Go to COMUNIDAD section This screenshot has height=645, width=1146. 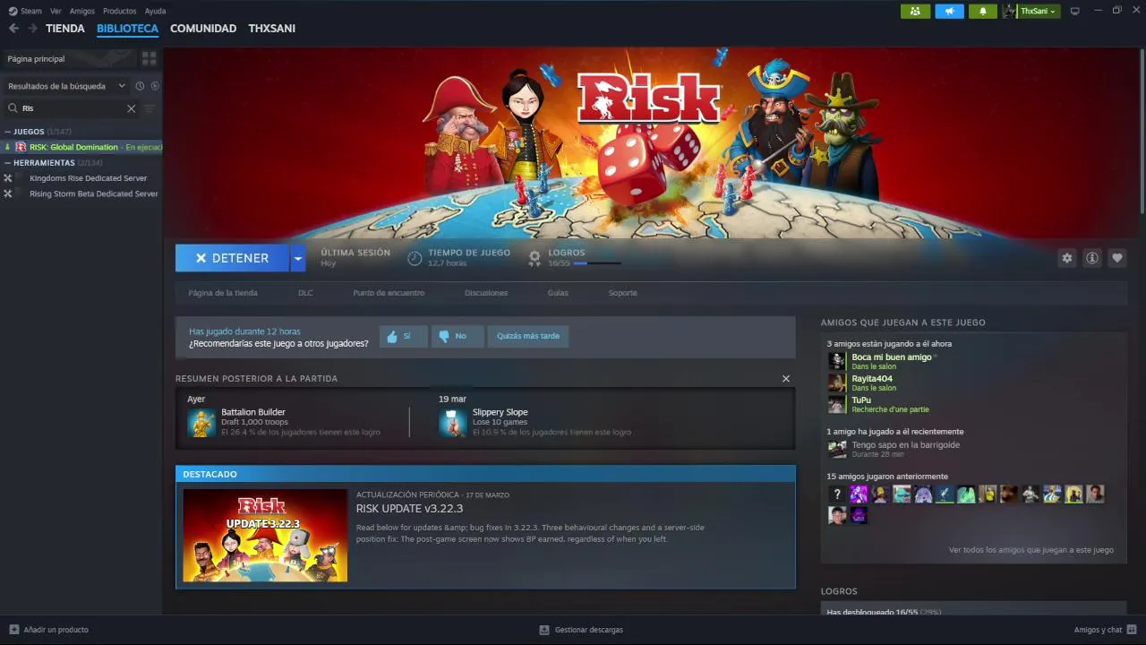pos(203,29)
